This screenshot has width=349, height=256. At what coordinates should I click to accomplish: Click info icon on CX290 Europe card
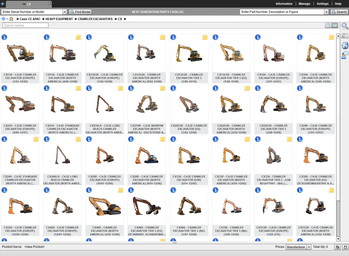(89, 139)
